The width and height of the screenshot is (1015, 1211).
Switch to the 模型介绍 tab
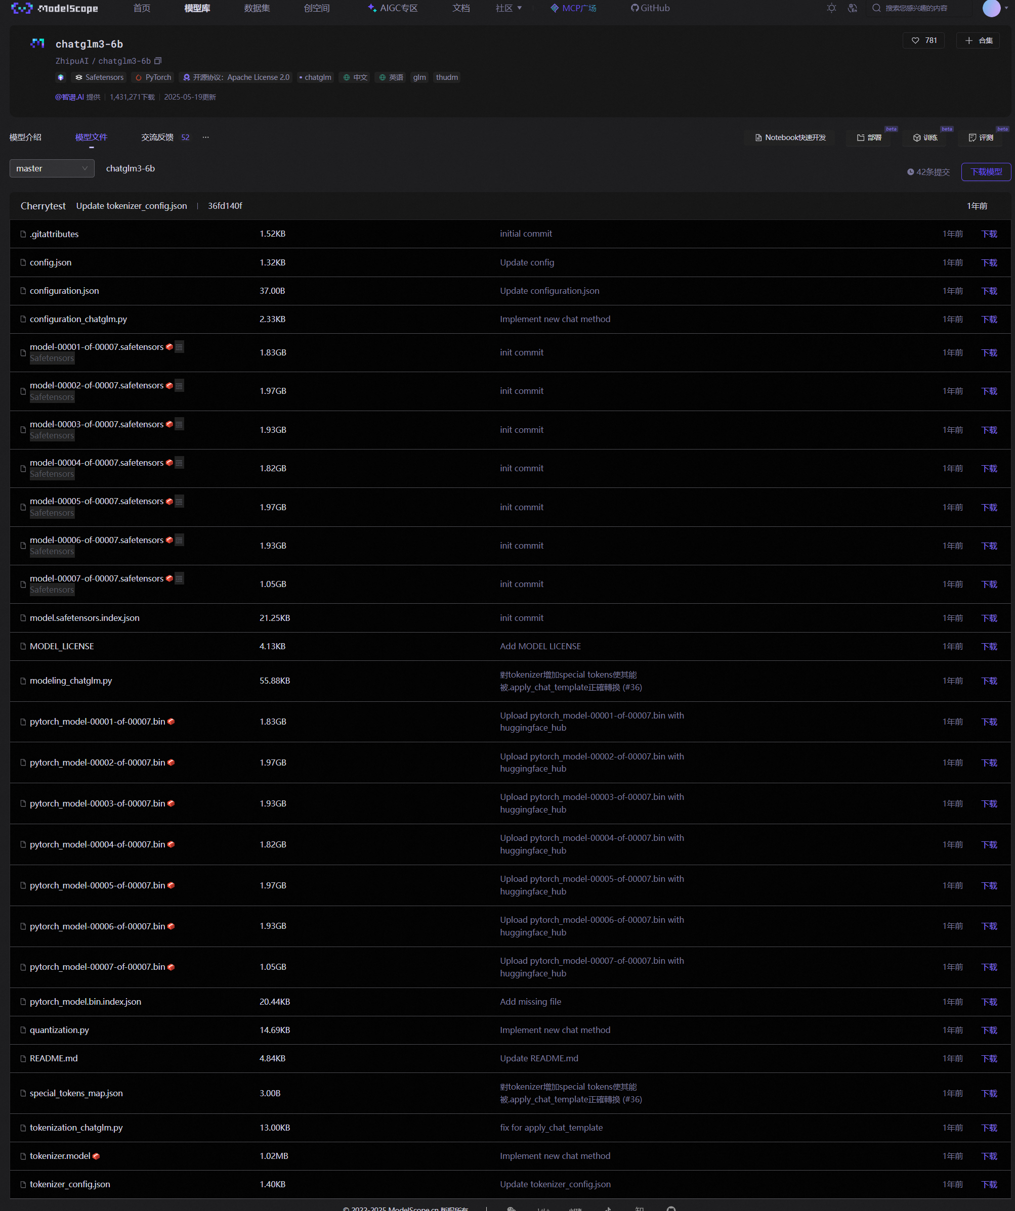(x=25, y=137)
